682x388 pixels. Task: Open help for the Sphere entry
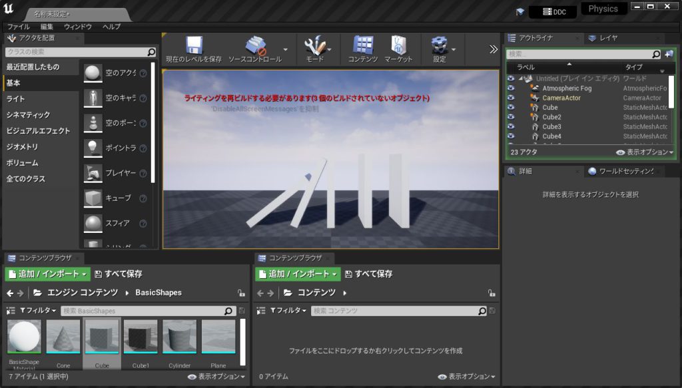click(x=143, y=224)
